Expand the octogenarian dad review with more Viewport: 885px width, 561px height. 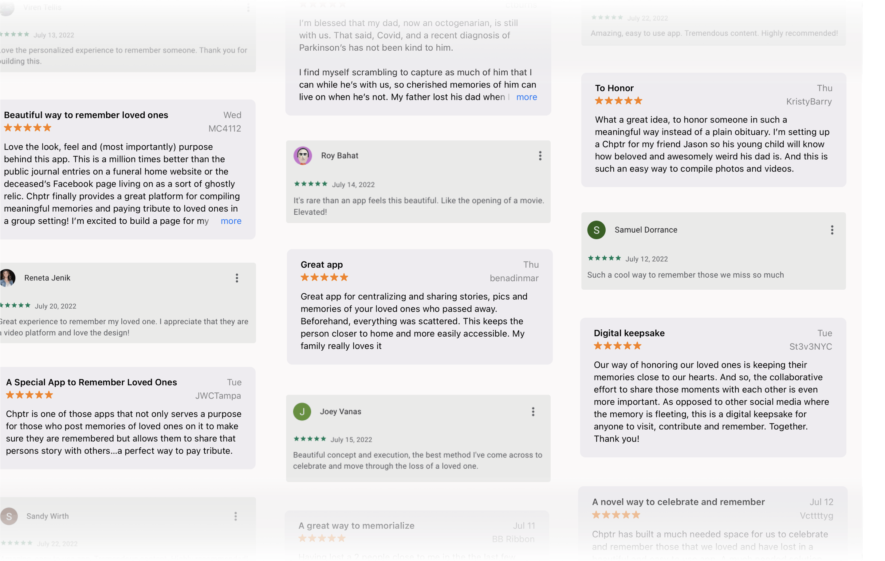526,97
